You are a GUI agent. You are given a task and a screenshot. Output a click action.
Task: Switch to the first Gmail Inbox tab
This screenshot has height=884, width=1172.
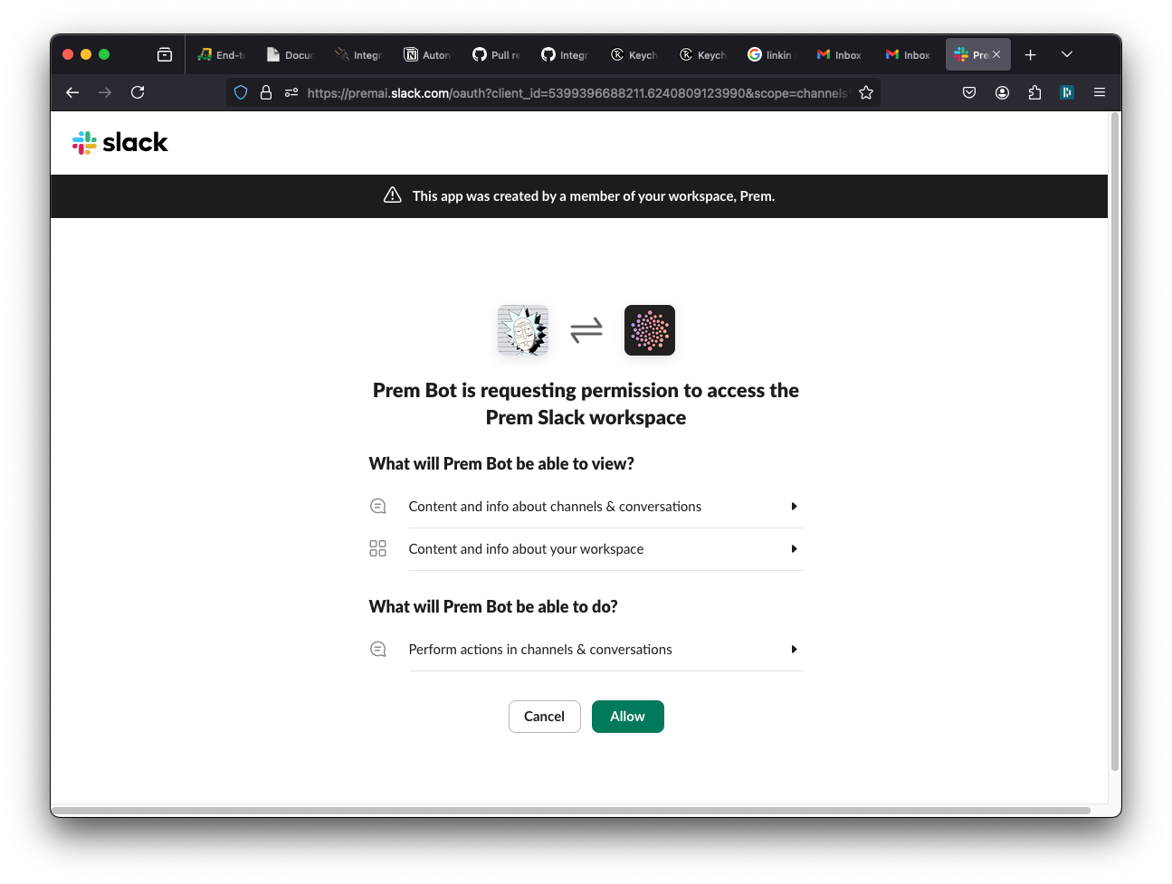[842, 54]
